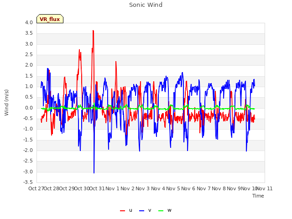Image resolution: width=292 pixels, height=219 pixels.
Task: Click the Wind (m/s) axis title
Action: point(6,103)
